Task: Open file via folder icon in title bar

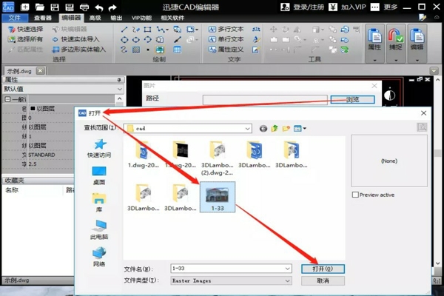Action: (x=40, y=7)
